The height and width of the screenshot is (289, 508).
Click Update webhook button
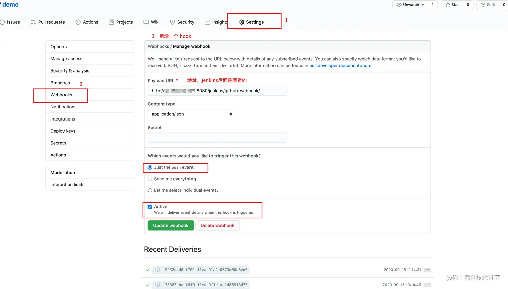pos(171,225)
